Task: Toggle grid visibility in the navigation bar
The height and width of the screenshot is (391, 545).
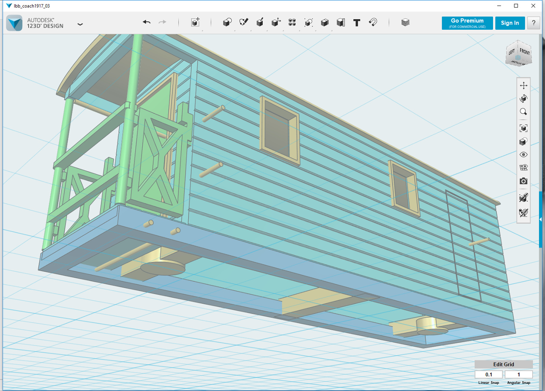Action: pos(524,168)
